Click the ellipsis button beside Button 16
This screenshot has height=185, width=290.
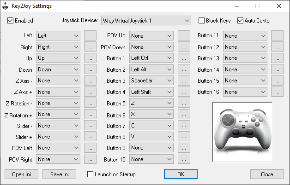[277, 92]
